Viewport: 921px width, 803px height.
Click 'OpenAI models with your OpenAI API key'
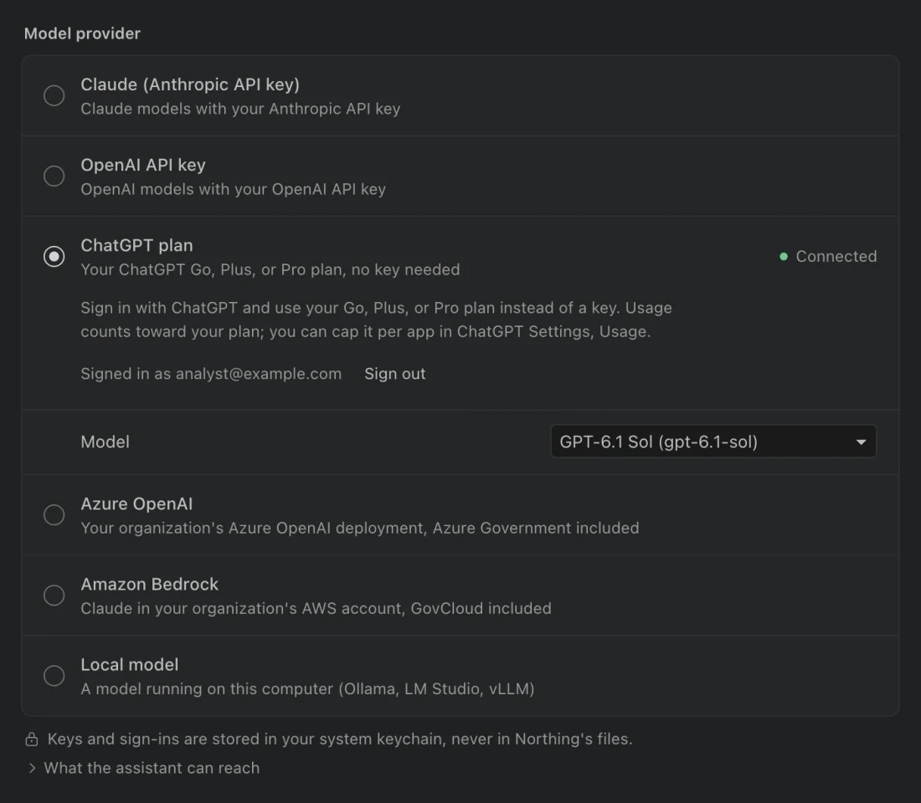234,189
